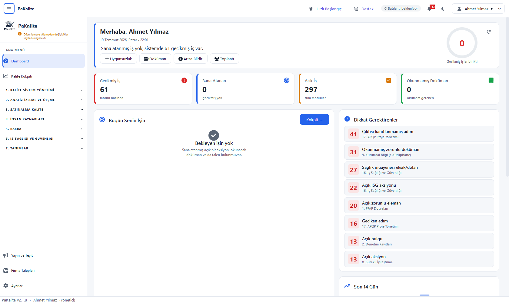The height and width of the screenshot is (303, 509).
Task: Open Açık zorunlu eleman item
Action: 419,205
